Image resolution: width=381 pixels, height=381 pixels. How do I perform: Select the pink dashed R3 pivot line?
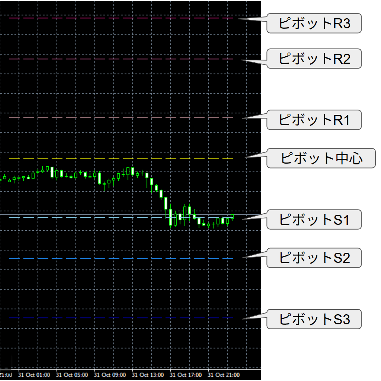[121, 18]
